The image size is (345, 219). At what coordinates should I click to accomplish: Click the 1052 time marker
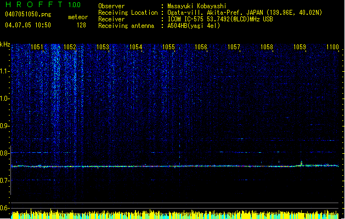point(70,47)
